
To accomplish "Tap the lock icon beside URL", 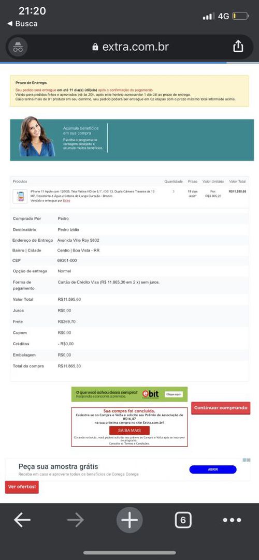I will 95,47.
